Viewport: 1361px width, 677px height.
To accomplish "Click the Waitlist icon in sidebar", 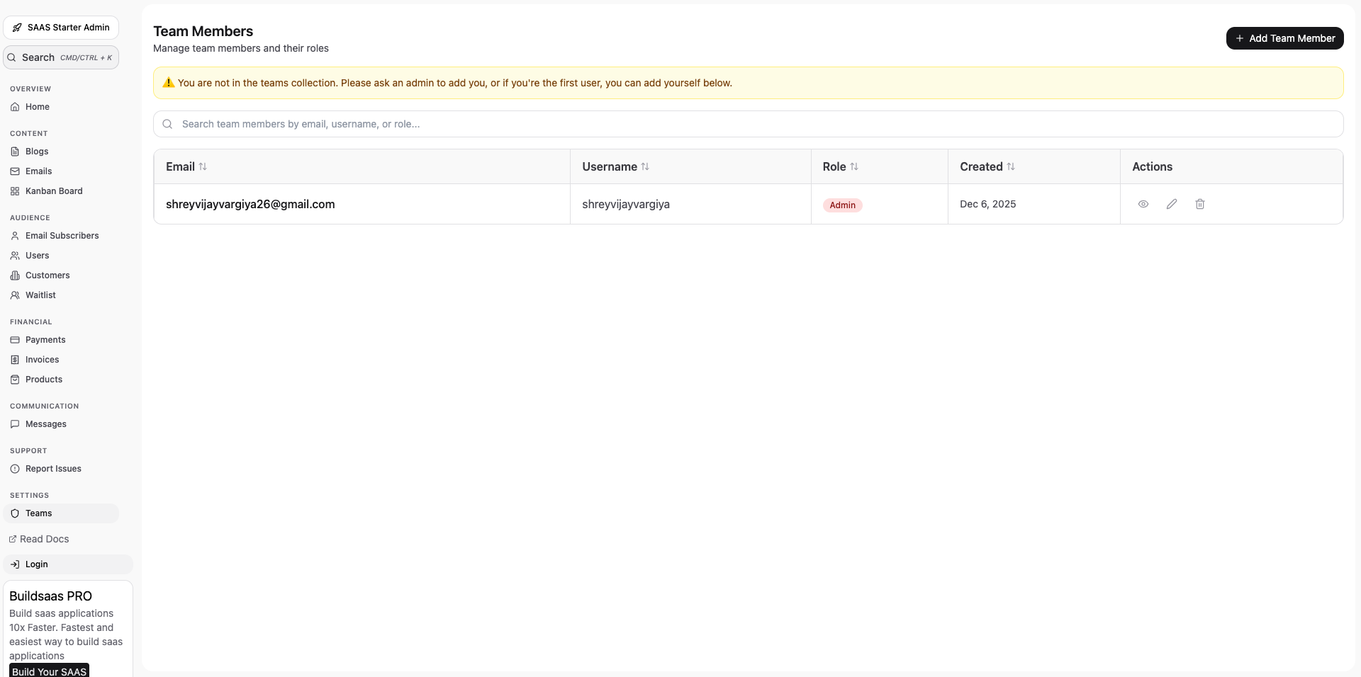I will click(x=15, y=295).
